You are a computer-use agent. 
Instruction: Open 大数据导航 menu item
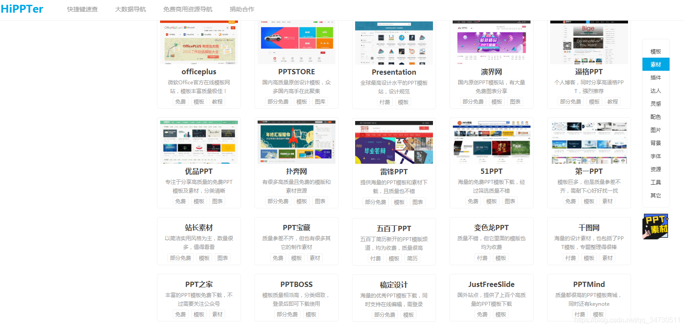click(x=130, y=9)
